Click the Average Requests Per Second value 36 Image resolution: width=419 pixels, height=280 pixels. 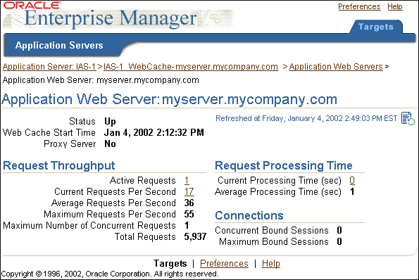(189, 203)
